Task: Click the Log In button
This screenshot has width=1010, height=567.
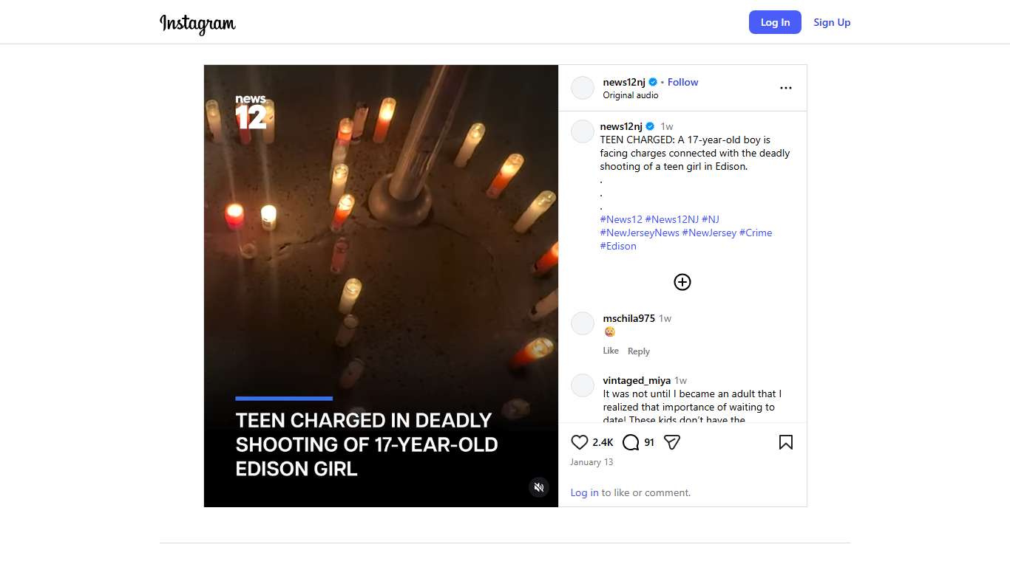Action: coord(775,22)
